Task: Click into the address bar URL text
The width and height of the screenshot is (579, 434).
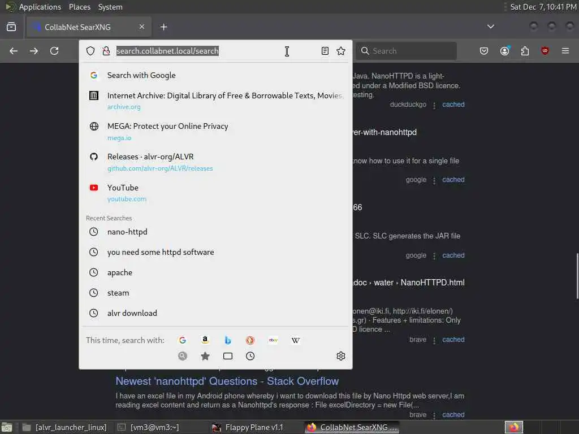Action: point(167,51)
